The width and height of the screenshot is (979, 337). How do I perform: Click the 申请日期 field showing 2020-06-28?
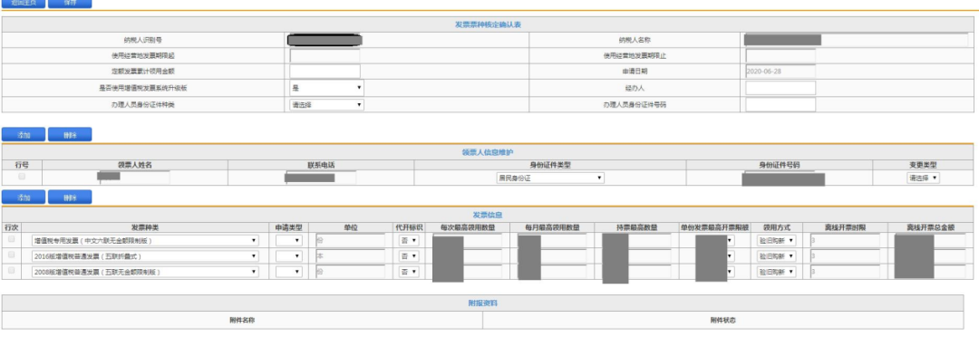coord(780,72)
